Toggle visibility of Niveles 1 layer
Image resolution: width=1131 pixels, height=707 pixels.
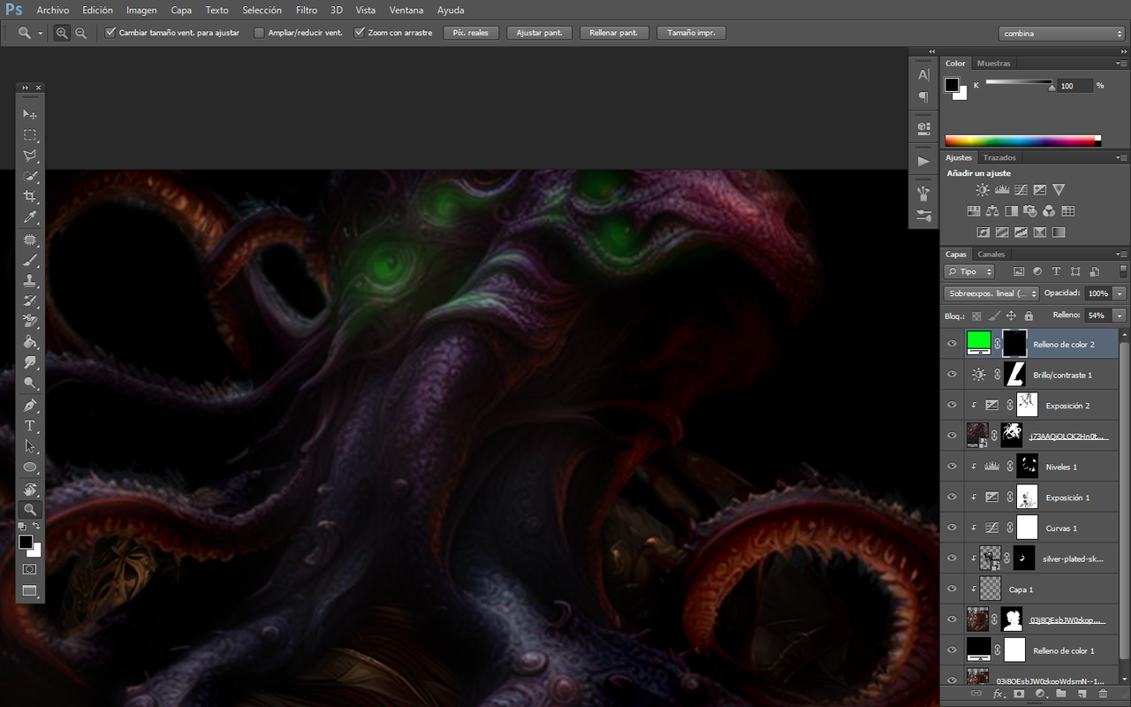tap(952, 467)
